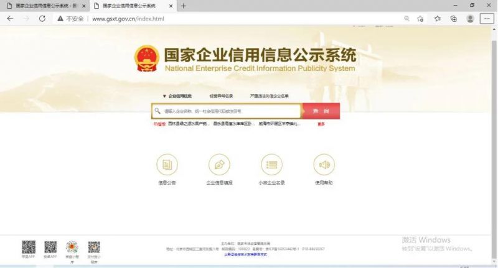Click the second hot-search link starting 昌乐县
The image size is (498, 268).
tap(233, 124)
